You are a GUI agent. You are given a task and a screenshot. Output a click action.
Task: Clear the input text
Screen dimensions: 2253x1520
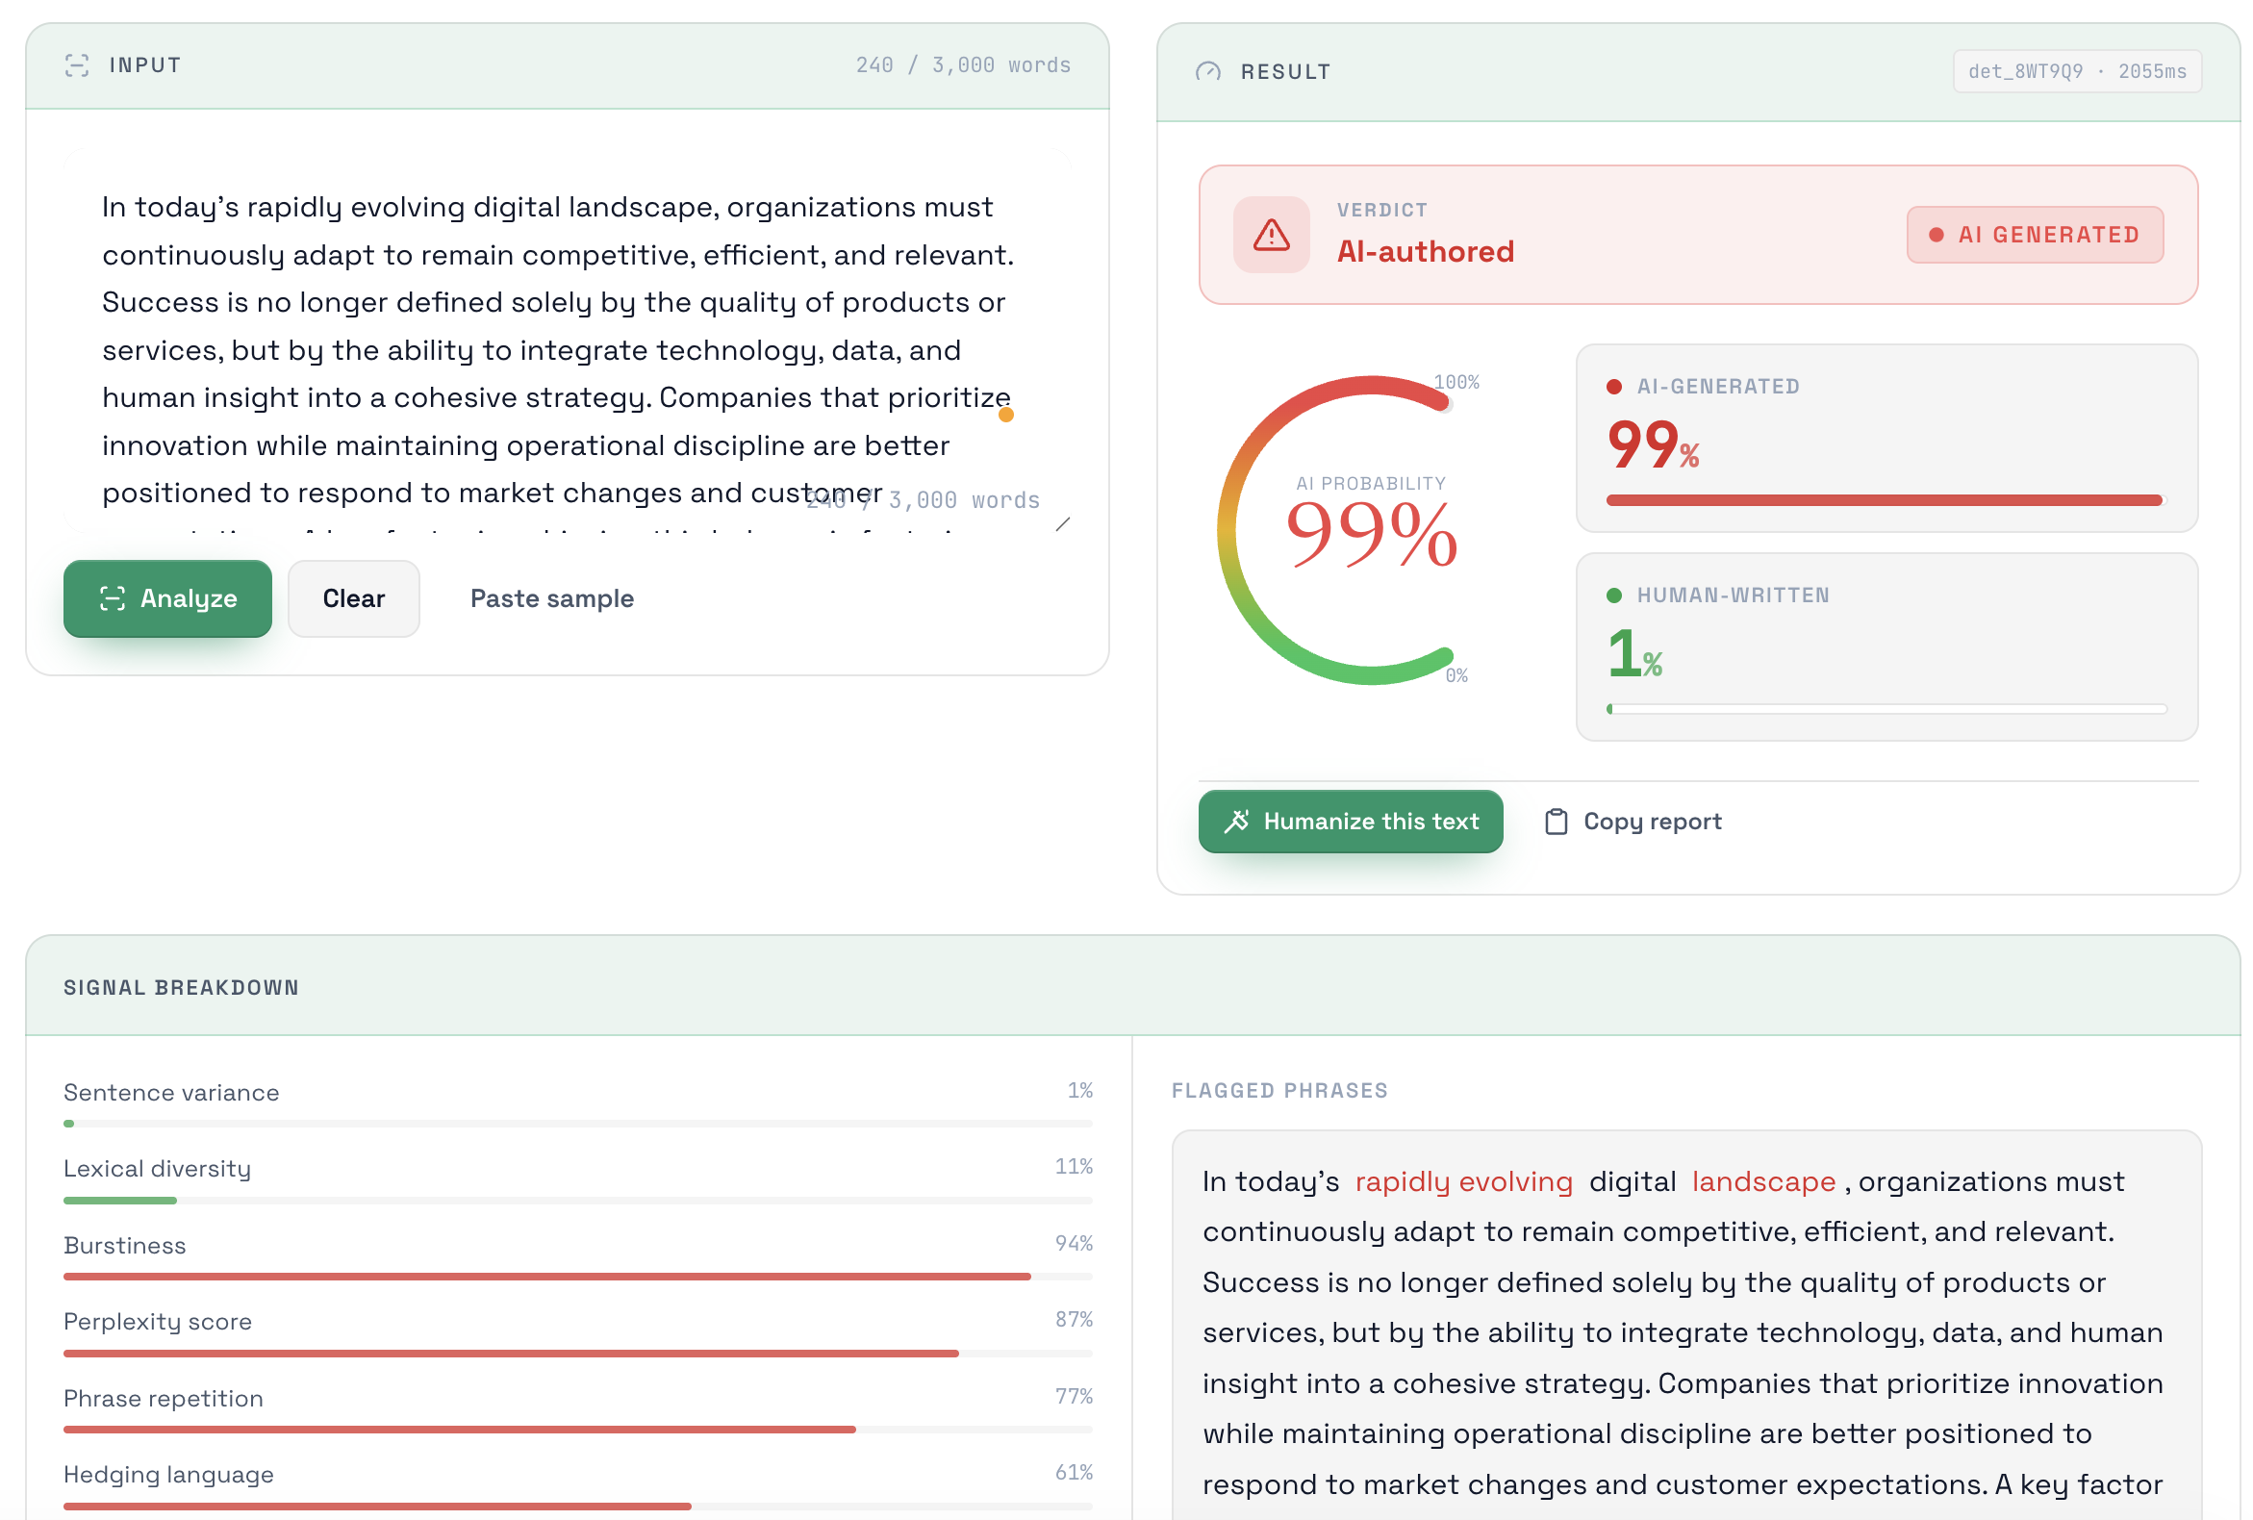pyautogui.click(x=353, y=598)
